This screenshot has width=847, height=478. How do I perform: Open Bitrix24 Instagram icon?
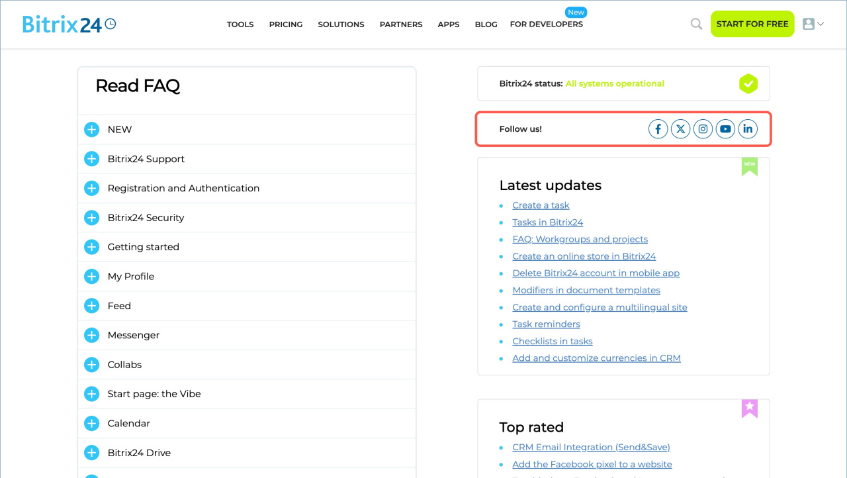click(x=703, y=129)
